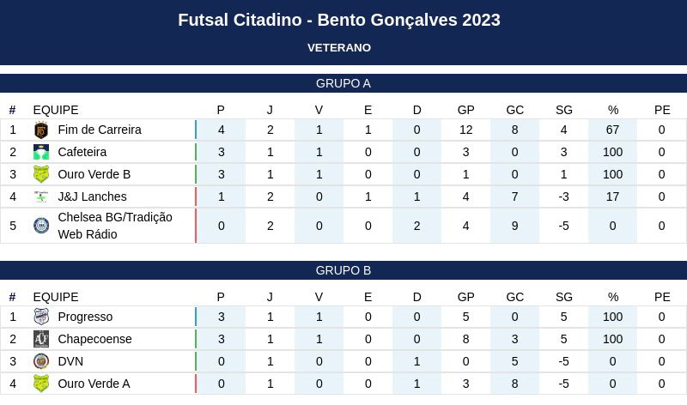Click the DVN circular crest
687x405 pixels.
tap(41, 361)
